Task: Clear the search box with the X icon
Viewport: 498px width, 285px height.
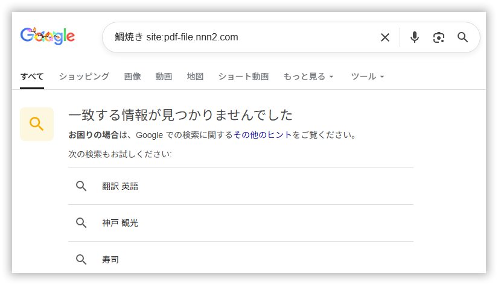Action: tap(385, 37)
